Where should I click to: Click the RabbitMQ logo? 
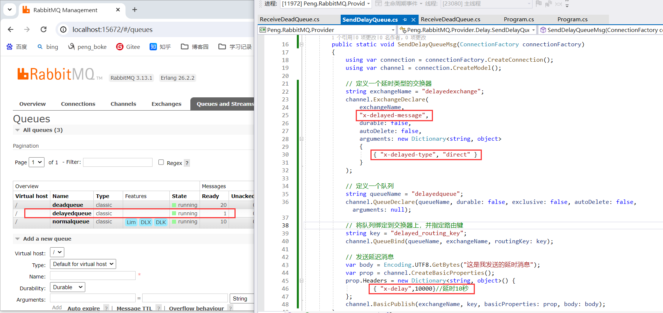click(x=60, y=74)
